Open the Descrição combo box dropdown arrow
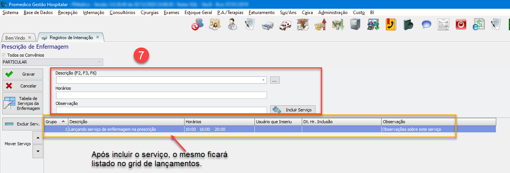The image size is (510, 173). [x=264, y=80]
